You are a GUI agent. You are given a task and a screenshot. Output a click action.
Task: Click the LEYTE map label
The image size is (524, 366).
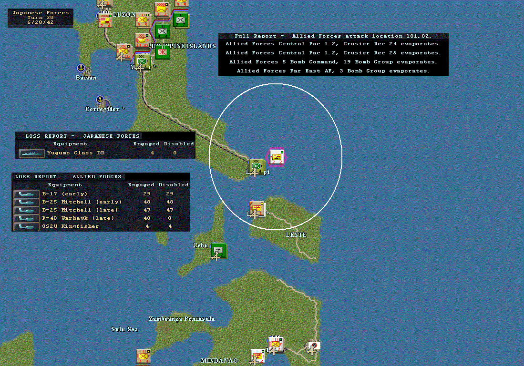click(296, 235)
